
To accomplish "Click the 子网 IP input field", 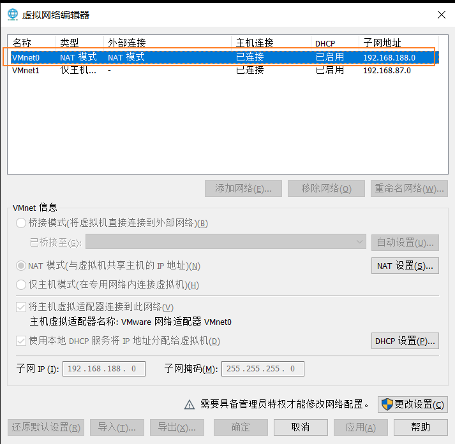I will [104, 369].
